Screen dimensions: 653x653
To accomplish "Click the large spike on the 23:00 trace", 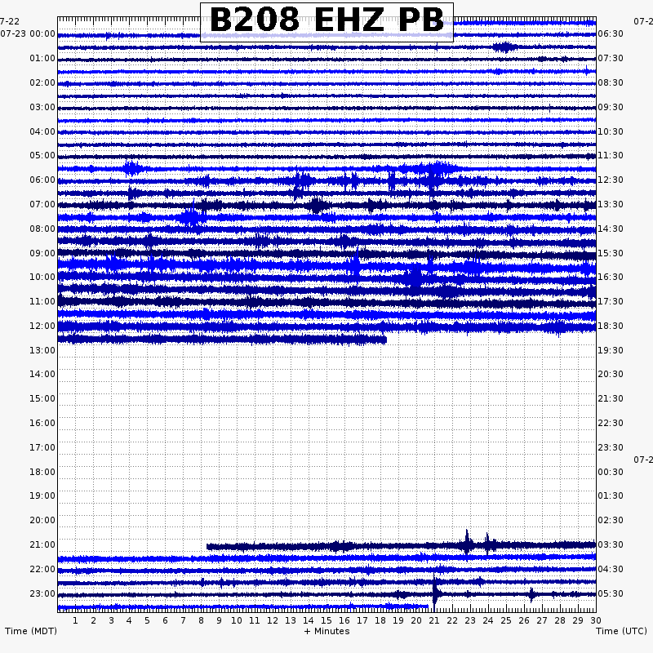I will (434, 593).
